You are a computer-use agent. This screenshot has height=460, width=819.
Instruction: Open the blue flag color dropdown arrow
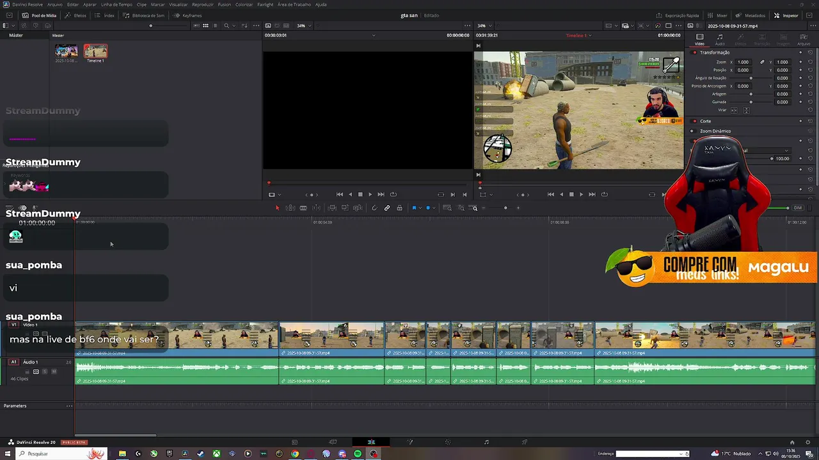click(x=420, y=208)
